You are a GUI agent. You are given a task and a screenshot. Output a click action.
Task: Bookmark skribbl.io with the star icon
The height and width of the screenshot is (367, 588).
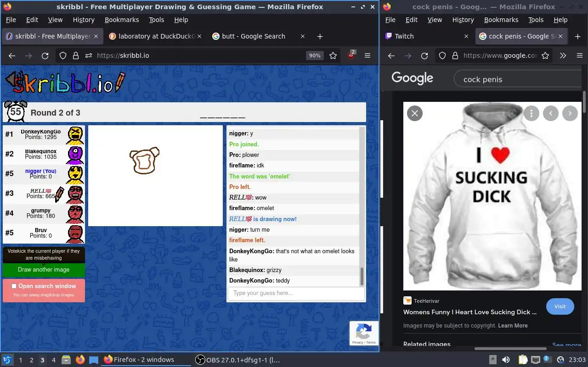(333, 56)
